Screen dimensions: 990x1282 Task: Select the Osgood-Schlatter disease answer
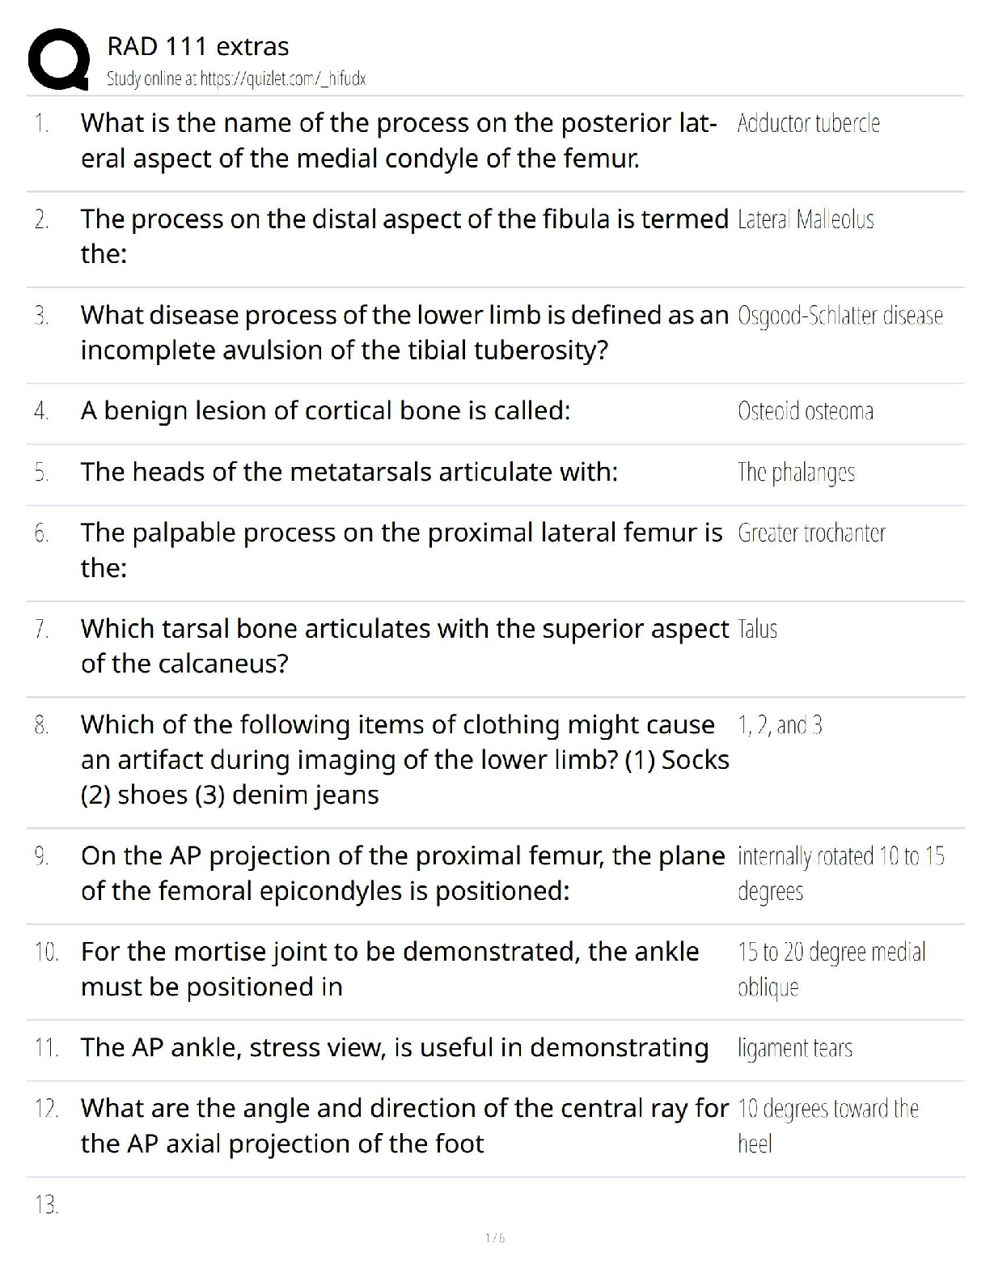coord(840,315)
